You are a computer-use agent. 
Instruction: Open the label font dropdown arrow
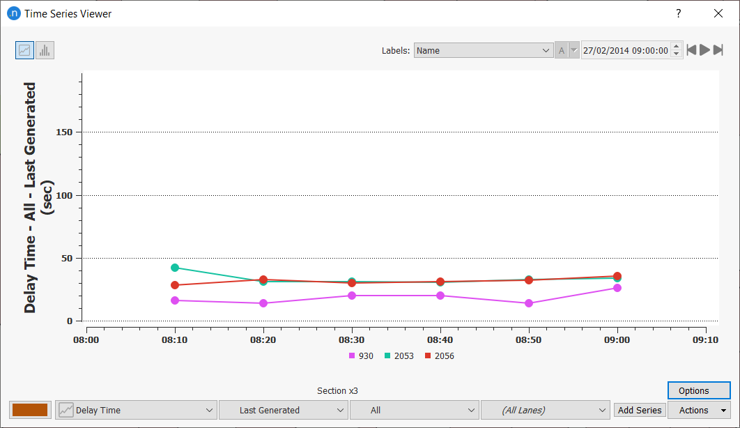coord(574,50)
